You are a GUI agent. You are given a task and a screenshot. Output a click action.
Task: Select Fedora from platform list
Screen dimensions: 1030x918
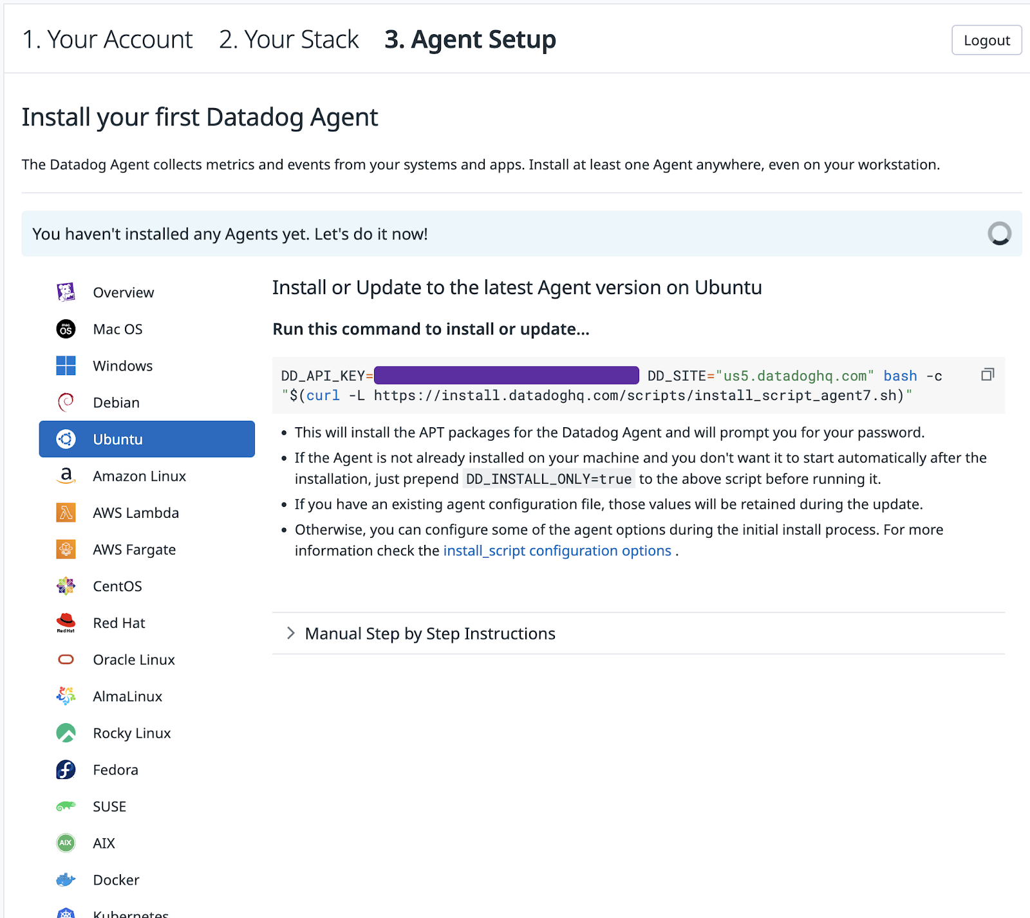(147, 769)
